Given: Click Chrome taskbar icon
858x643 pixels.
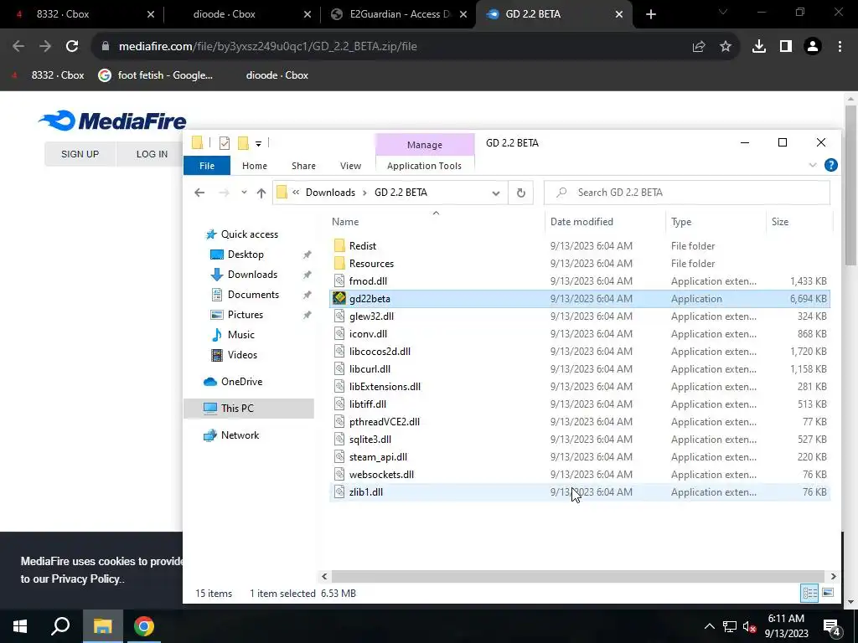Looking at the screenshot, I should click(x=144, y=626).
